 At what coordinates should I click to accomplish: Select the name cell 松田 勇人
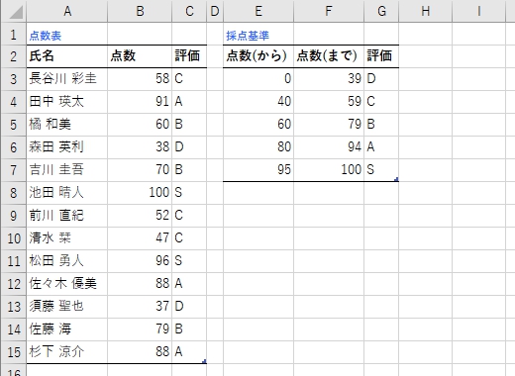tap(67, 261)
